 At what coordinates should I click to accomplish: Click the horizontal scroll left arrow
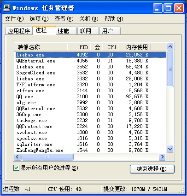(18, 157)
